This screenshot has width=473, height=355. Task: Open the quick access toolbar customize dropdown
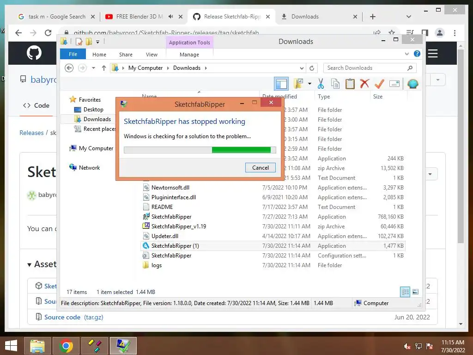(98, 42)
